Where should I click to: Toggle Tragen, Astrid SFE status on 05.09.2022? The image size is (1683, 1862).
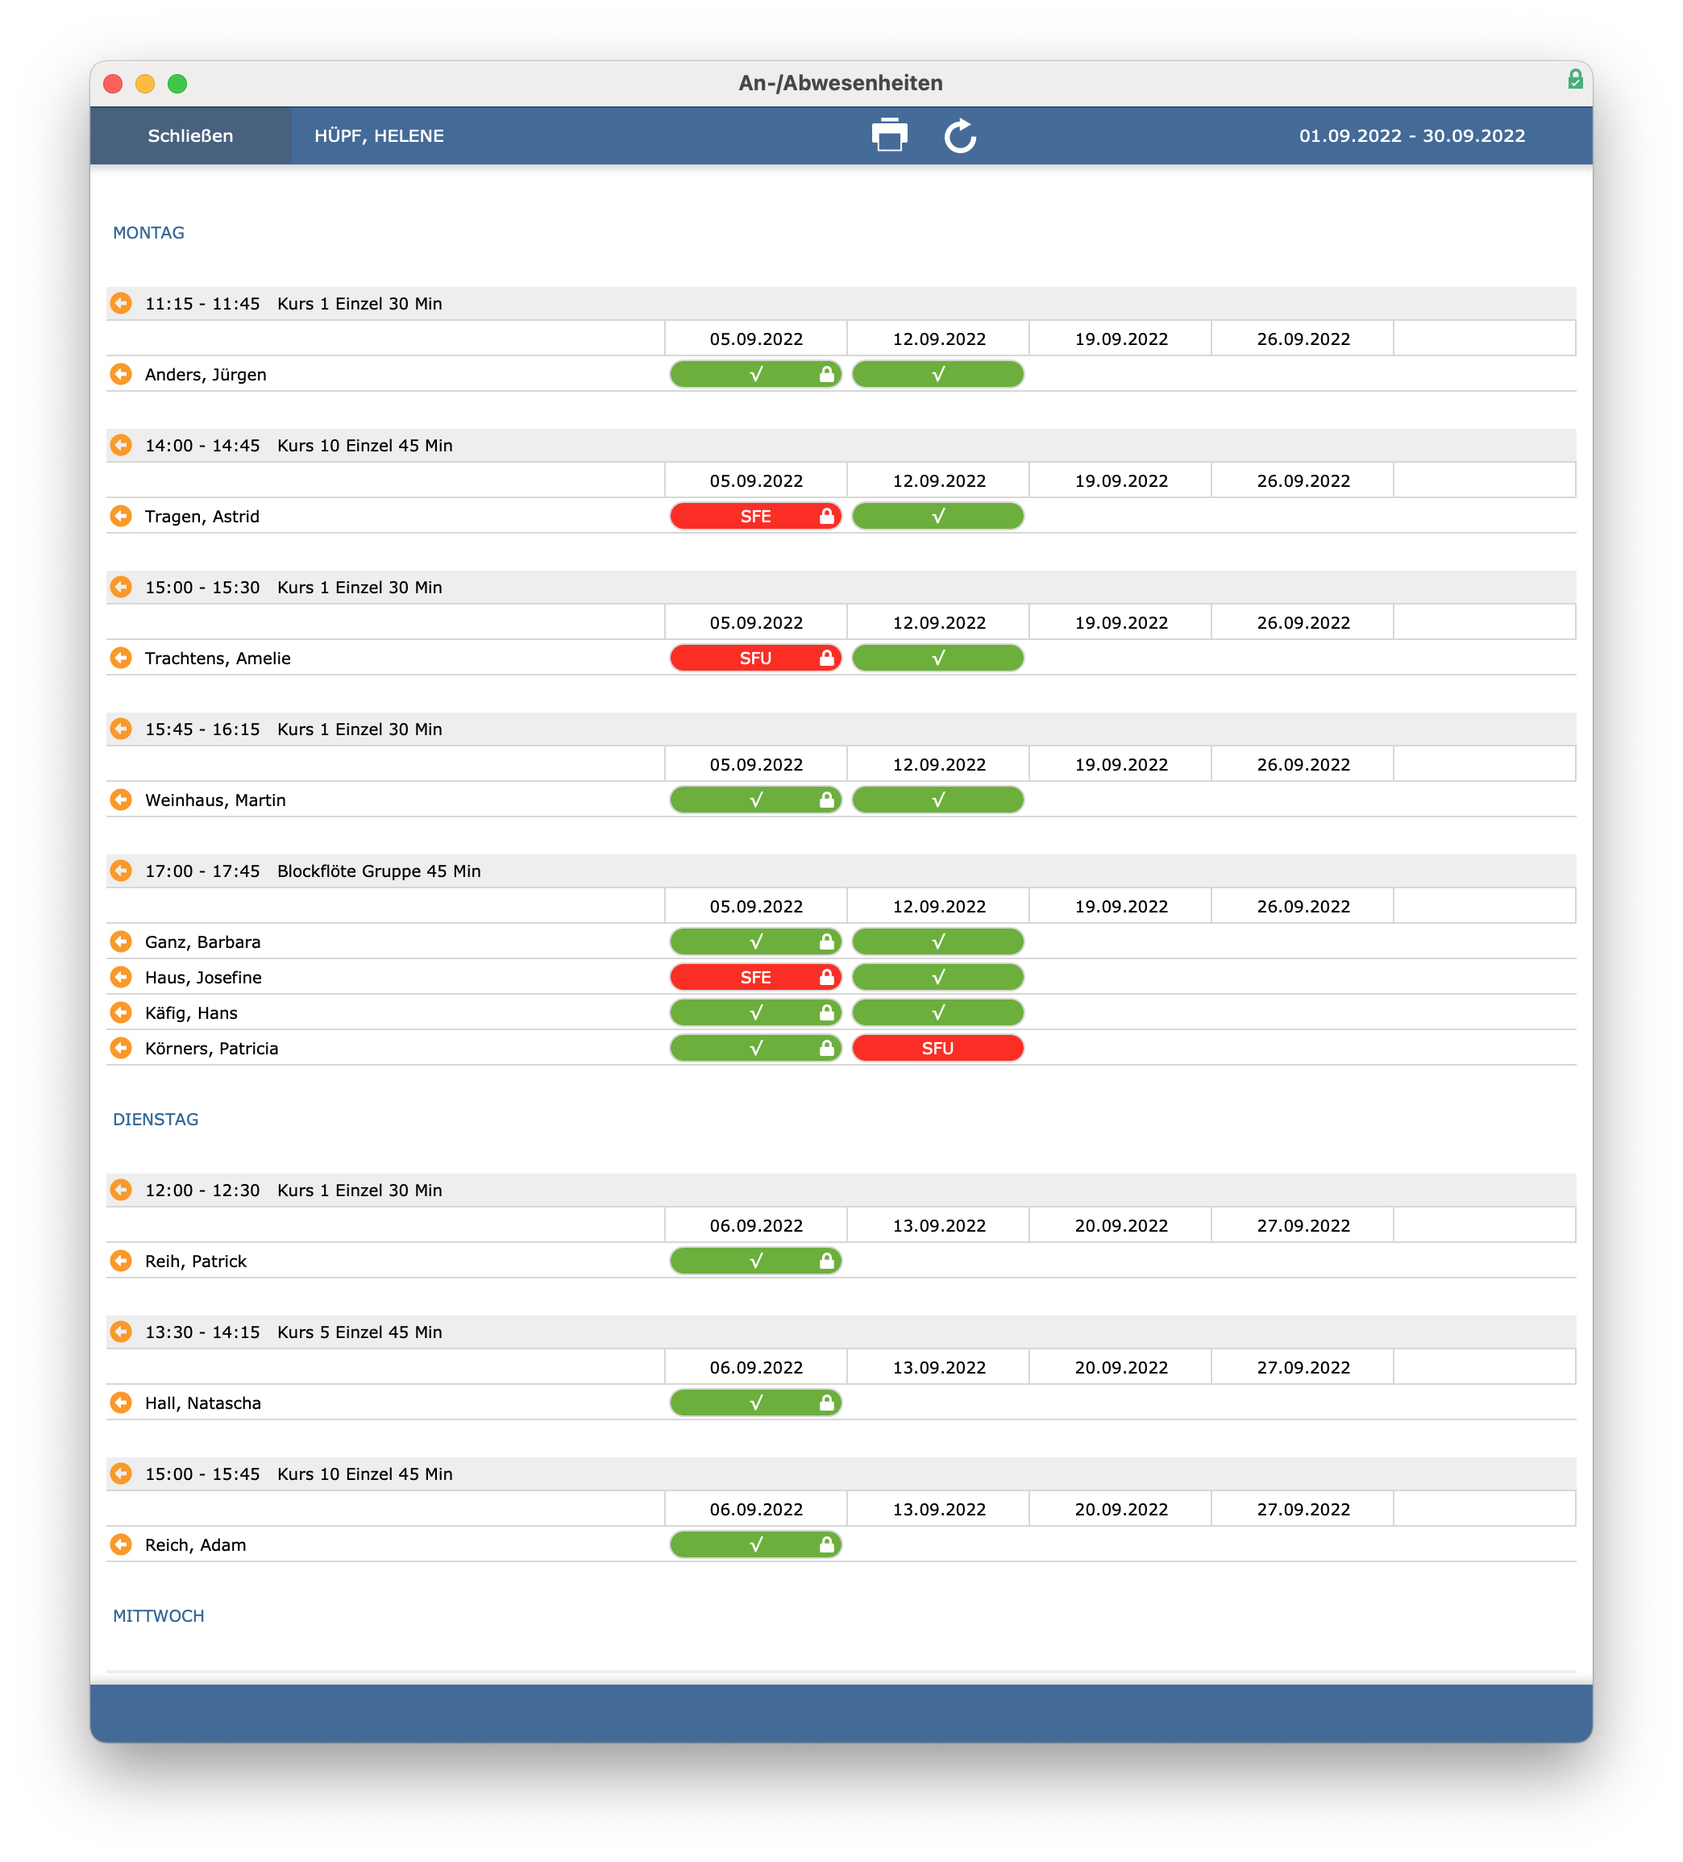click(755, 517)
